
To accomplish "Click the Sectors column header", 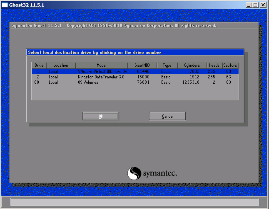I will coord(230,66).
